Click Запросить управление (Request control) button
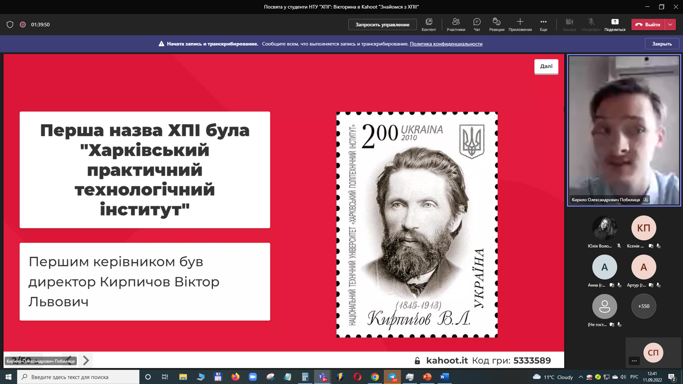This screenshot has width=683, height=384. [x=382, y=25]
